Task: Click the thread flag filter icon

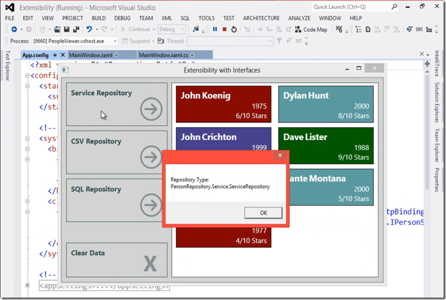Action: coord(279,41)
